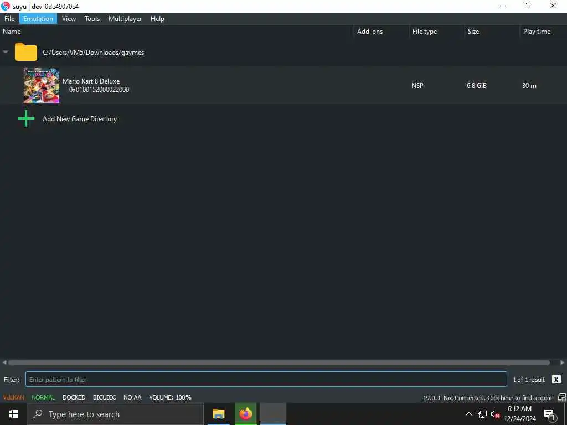
Task: Select the Mario Kart 8 Deluxe title
Action: pos(91,81)
